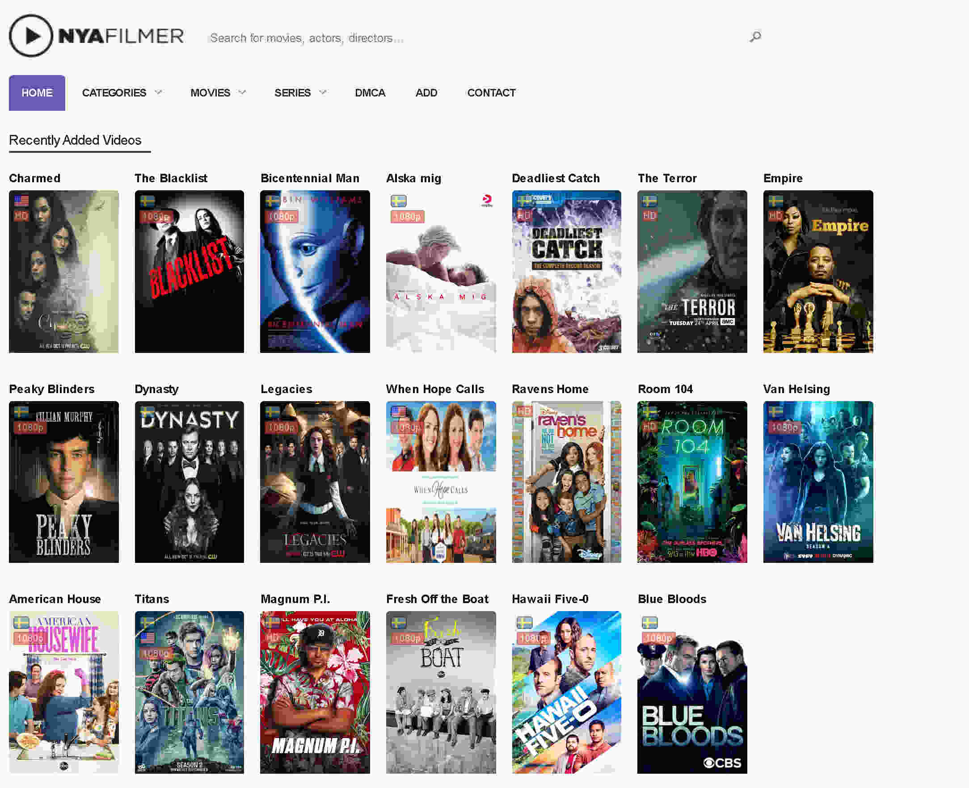Open the Empire poster thumbnail

[x=818, y=272]
